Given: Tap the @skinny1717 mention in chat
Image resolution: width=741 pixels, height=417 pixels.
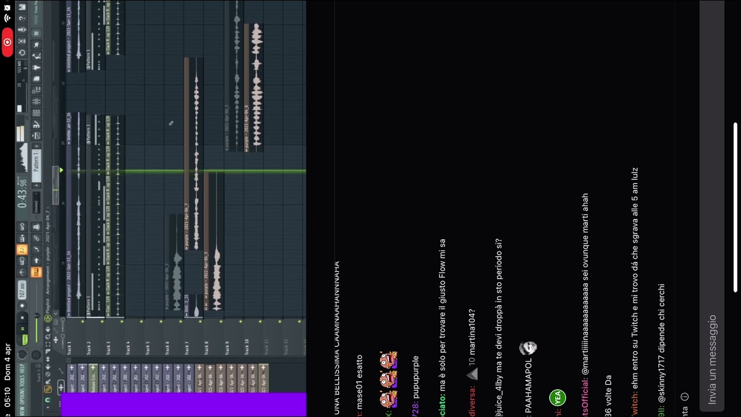Looking at the screenshot, I should [662, 379].
